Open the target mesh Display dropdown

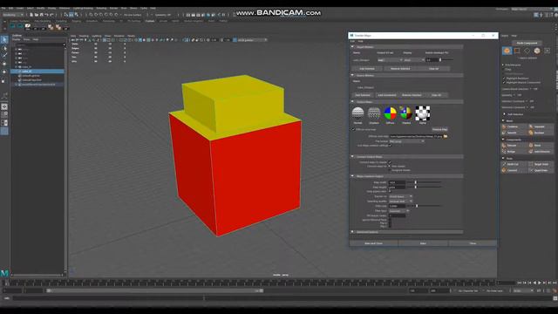point(414,60)
